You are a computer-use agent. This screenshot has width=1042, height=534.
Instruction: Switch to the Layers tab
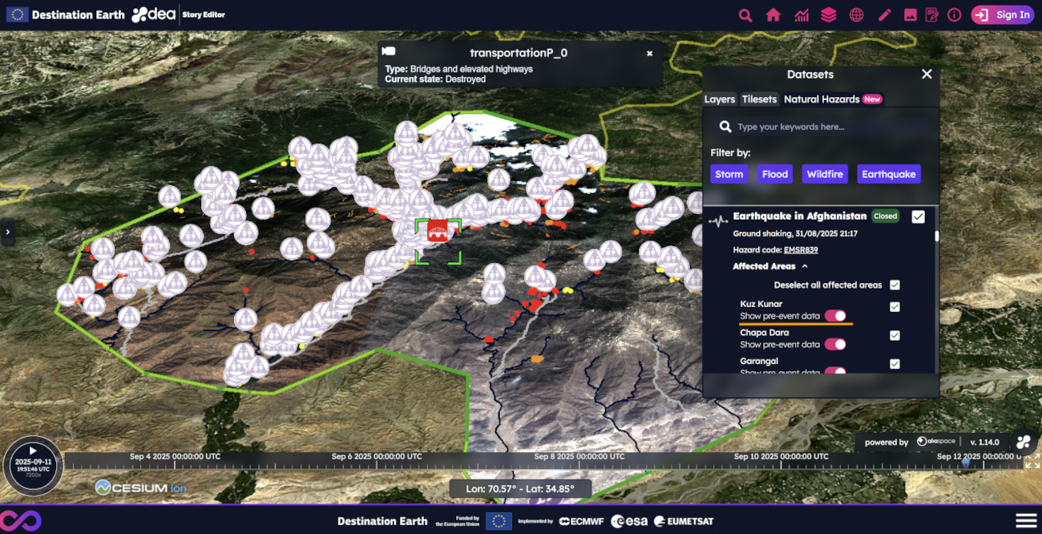[x=719, y=99]
